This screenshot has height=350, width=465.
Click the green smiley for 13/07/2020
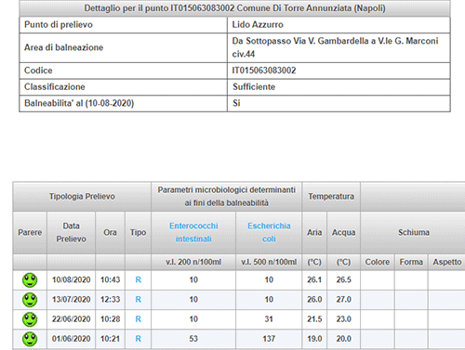(x=30, y=300)
